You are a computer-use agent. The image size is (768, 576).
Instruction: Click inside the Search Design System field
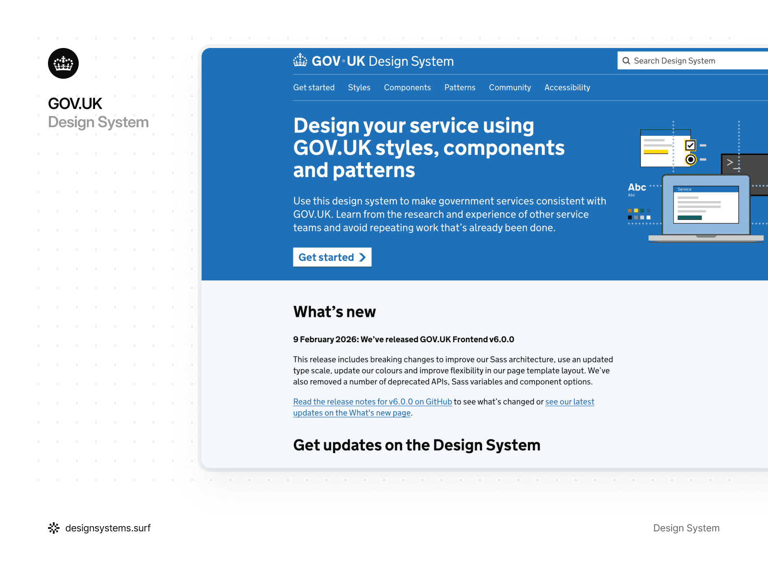pos(686,60)
